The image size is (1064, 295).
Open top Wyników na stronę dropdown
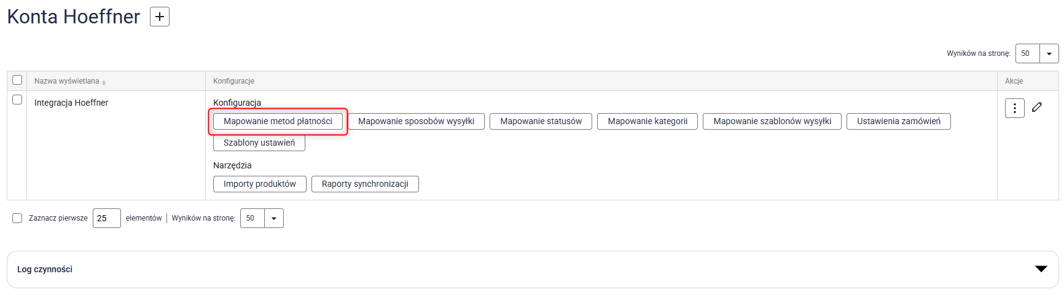pos(1049,53)
